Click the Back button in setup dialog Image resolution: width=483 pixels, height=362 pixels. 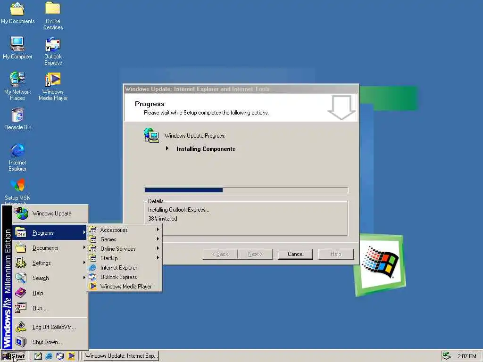pyautogui.click(x=220, y=254)
